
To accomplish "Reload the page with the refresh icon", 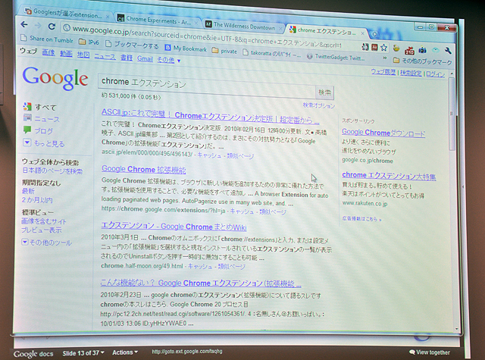I will pos(52,27).
